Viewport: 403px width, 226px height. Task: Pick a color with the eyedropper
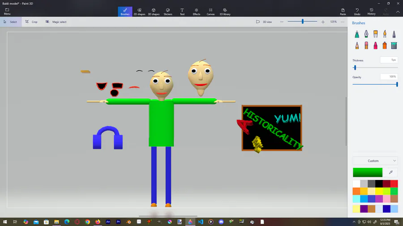390,172
